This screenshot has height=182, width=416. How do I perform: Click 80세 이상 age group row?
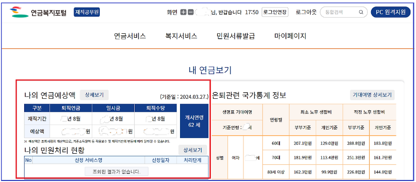click(x=276, y=171)
